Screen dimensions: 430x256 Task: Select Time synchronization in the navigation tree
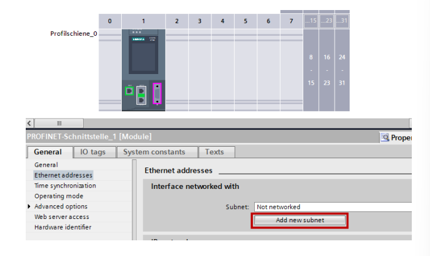65,186
